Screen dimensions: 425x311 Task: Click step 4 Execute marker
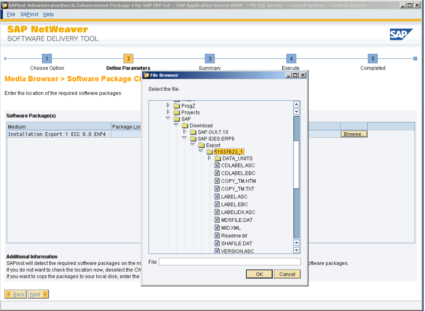point(291,58)
